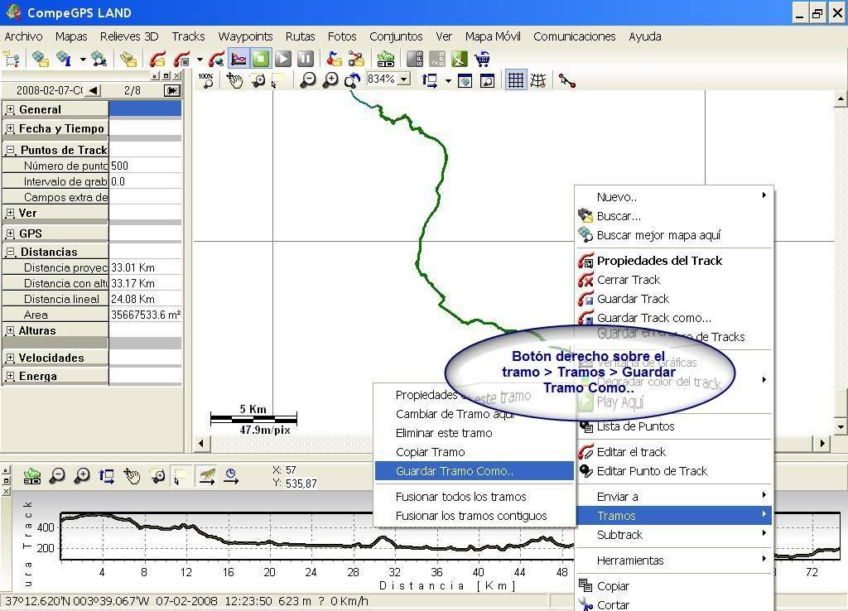The height and width of the screenshot is (611, 848).
Task: Open the 834% zoom level dropdown
Action: pos(404,79)
